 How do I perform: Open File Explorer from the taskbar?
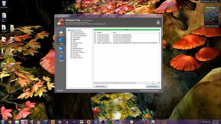click(17, 122)
